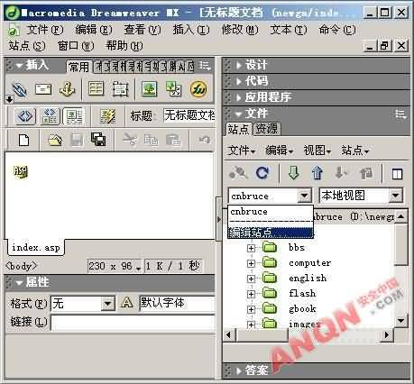414x384 pixels.
Task: Insert a hyperlink from the Insert bar
Action: [x=20, y=89]
